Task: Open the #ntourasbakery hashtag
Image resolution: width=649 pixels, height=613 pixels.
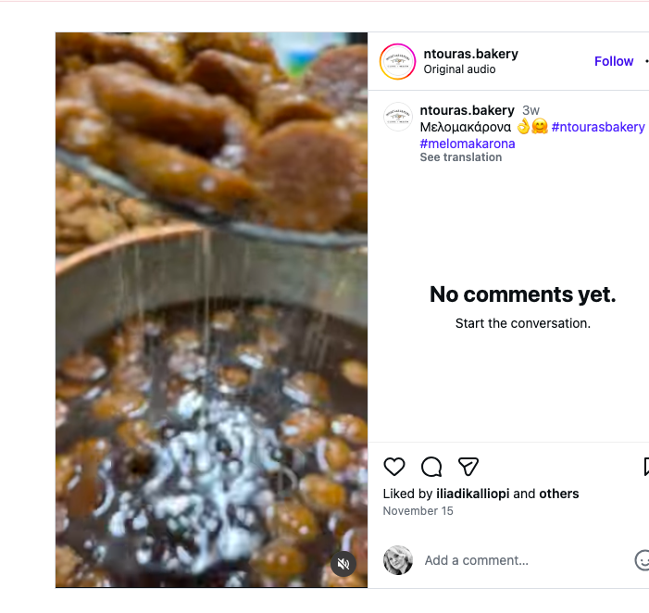Action: point(598,127)
